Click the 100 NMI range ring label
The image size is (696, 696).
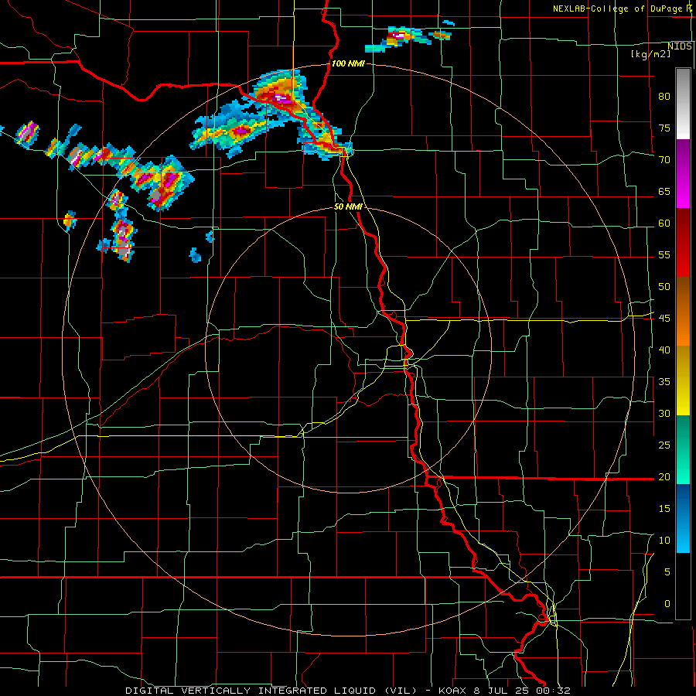coord(348,63)
